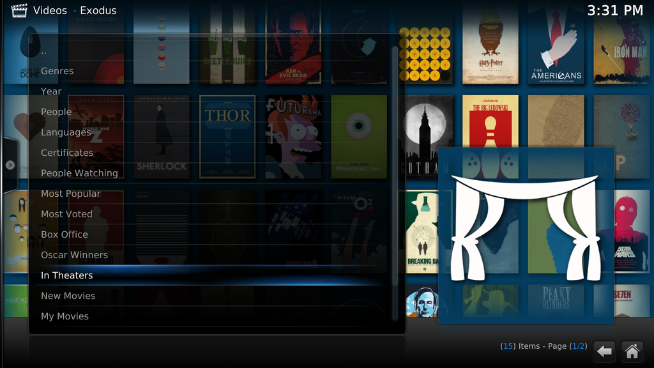Click the '(15) Items - Page (1/2)' indicator
Image resolution: width=654 pixels, height=368 pixels.
click(544, 346)
